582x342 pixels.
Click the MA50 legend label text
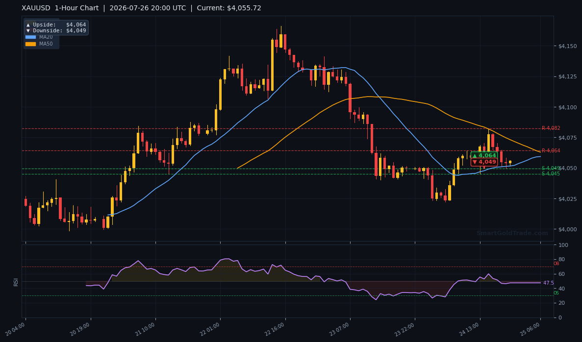(46, 44)
